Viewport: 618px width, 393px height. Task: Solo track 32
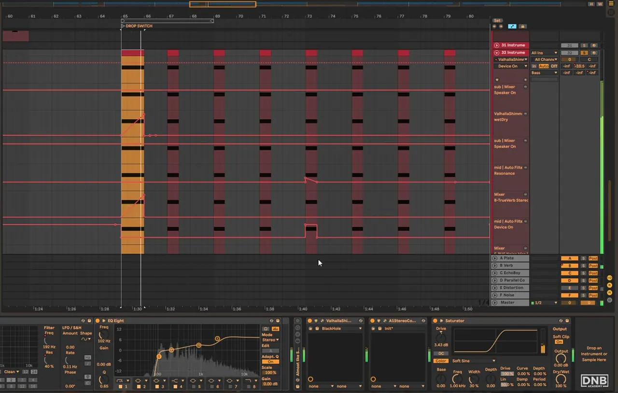[584, 53]
